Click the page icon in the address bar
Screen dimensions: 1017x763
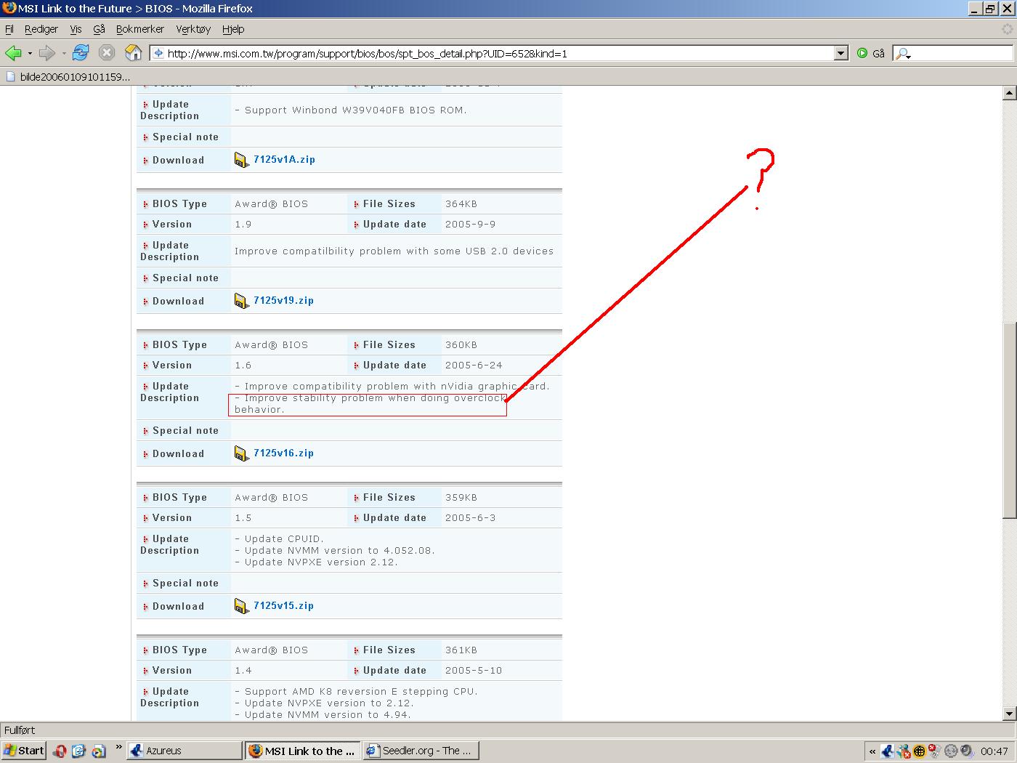[158, 53]
